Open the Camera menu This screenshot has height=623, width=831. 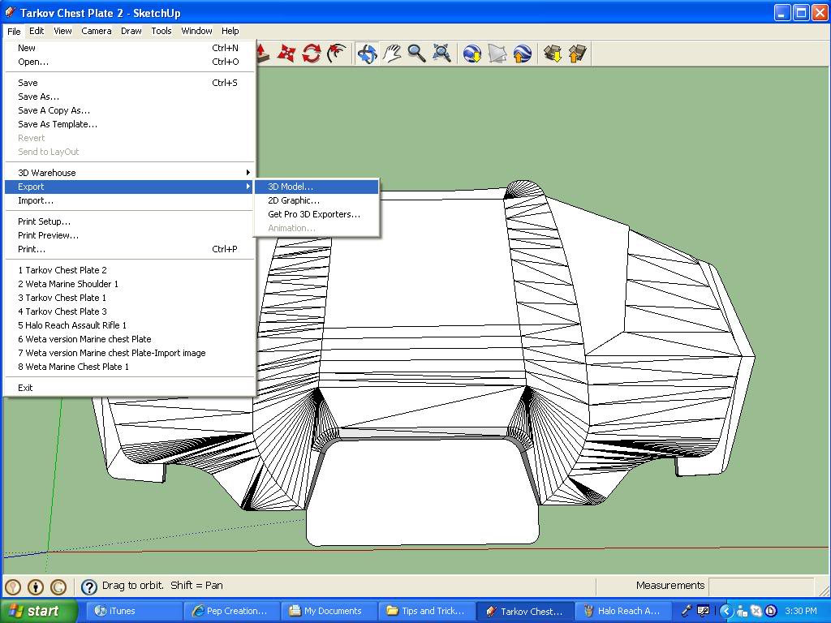tap(97, 32)
